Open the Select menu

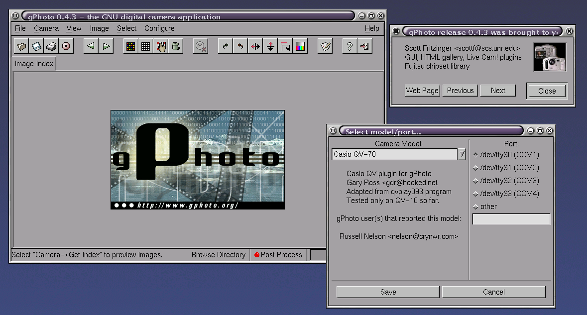126,28
